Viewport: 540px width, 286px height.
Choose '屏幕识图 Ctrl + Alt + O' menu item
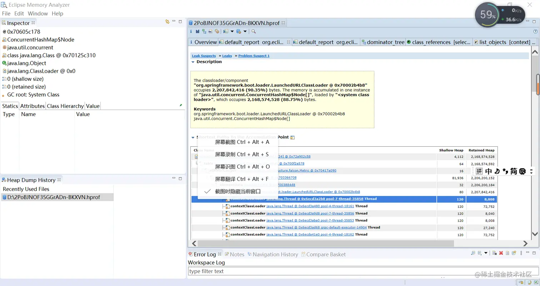click(x=238, y=167)
